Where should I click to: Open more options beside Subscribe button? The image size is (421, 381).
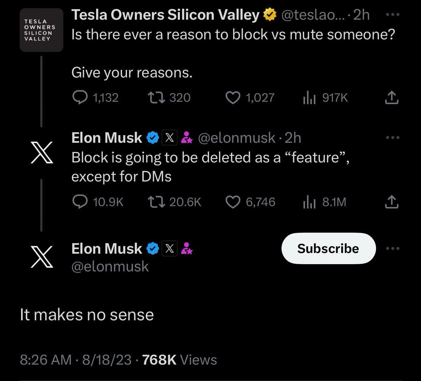tap(392, 248)
